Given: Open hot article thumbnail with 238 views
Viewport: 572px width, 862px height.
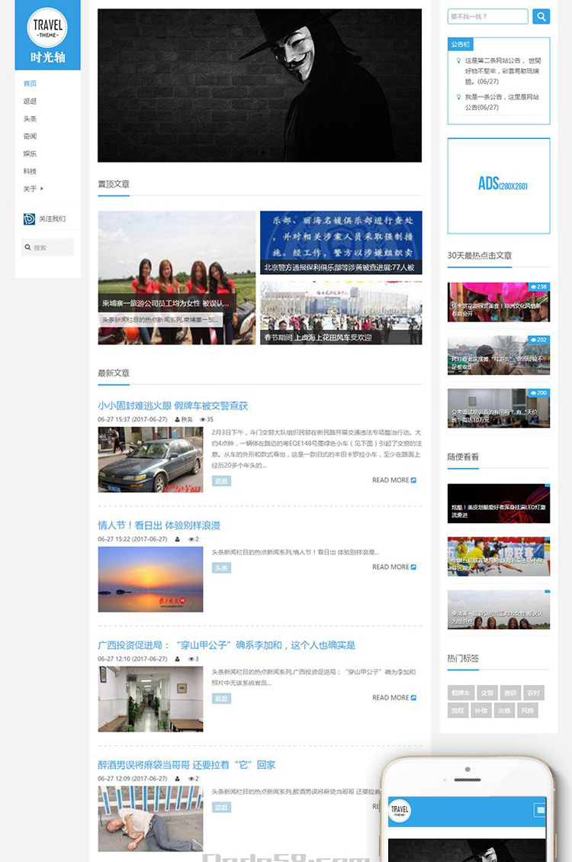Looking at the screenshot, I should click(x=499, y=302).
